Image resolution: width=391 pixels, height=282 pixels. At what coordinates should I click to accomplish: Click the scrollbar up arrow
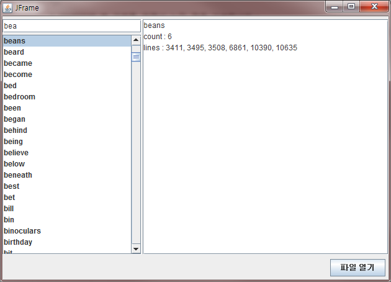pyautogui.click(x=136, y=40)
